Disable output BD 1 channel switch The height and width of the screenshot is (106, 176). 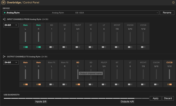tap(78, 85)
